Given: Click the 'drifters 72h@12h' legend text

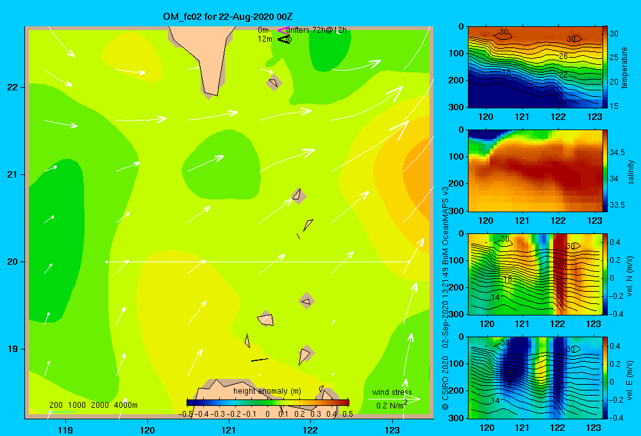Looking at the screenshot, I should click(316, 30).
